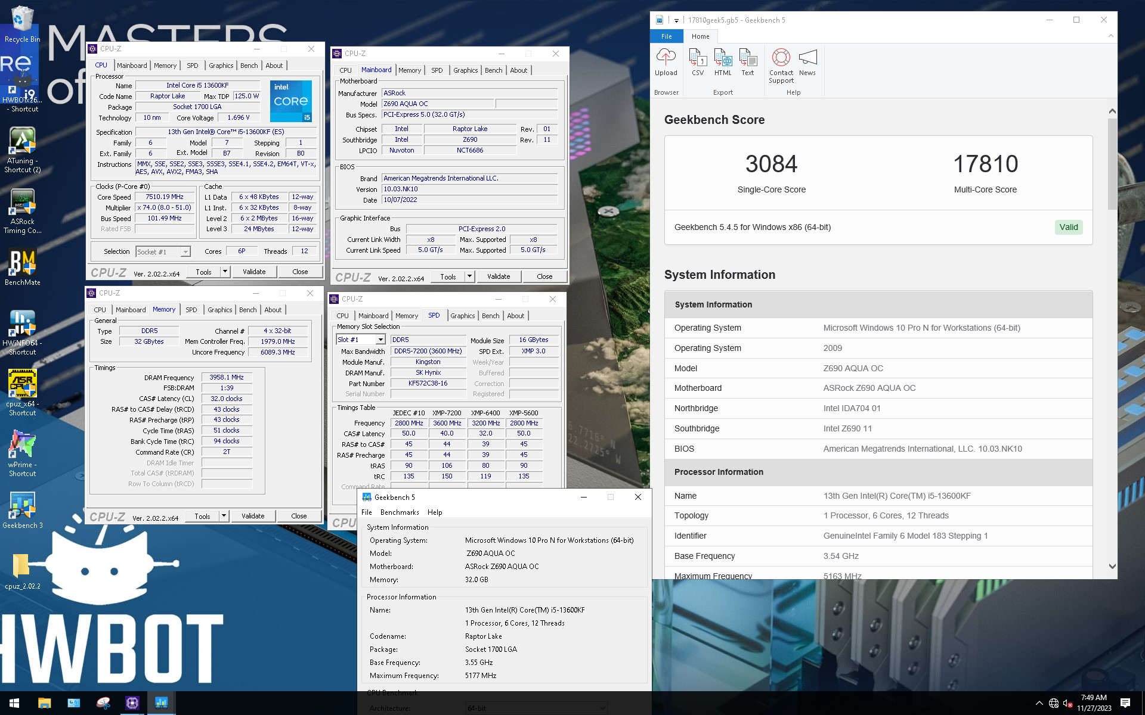Open the News icon in Geekbench

point(807,63)
